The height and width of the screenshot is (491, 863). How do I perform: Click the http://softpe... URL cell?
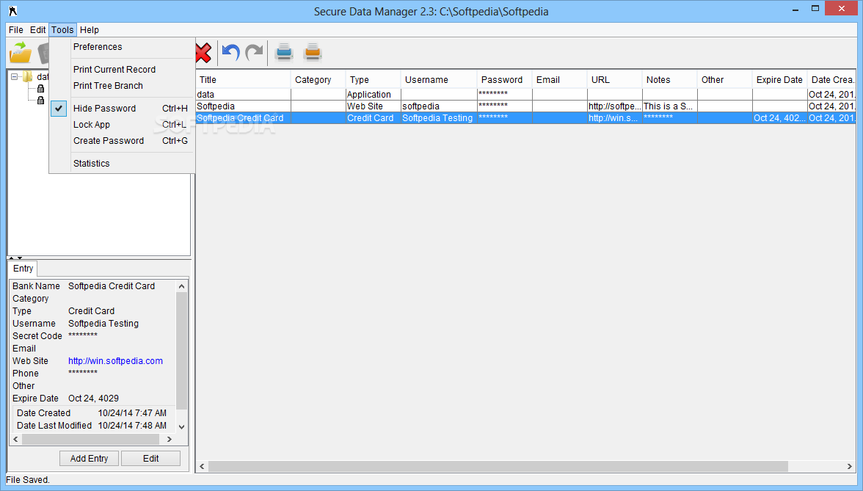(615, 106)
